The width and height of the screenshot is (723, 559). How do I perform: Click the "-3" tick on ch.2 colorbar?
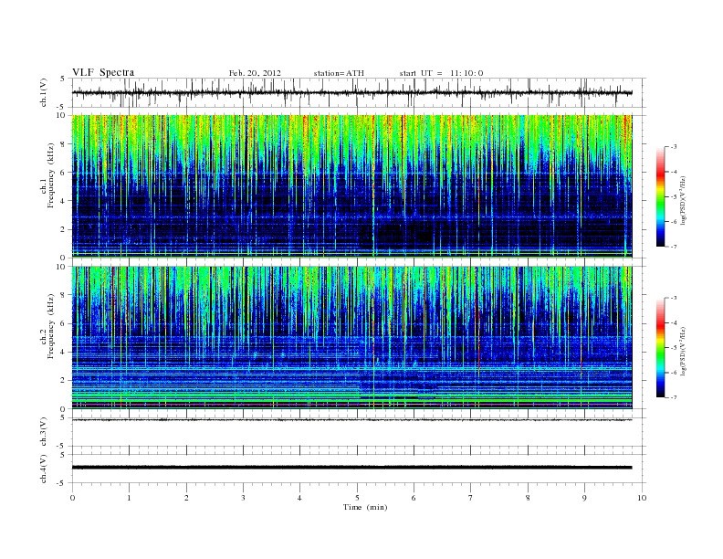pyautogui.click(x=674, y=298)
